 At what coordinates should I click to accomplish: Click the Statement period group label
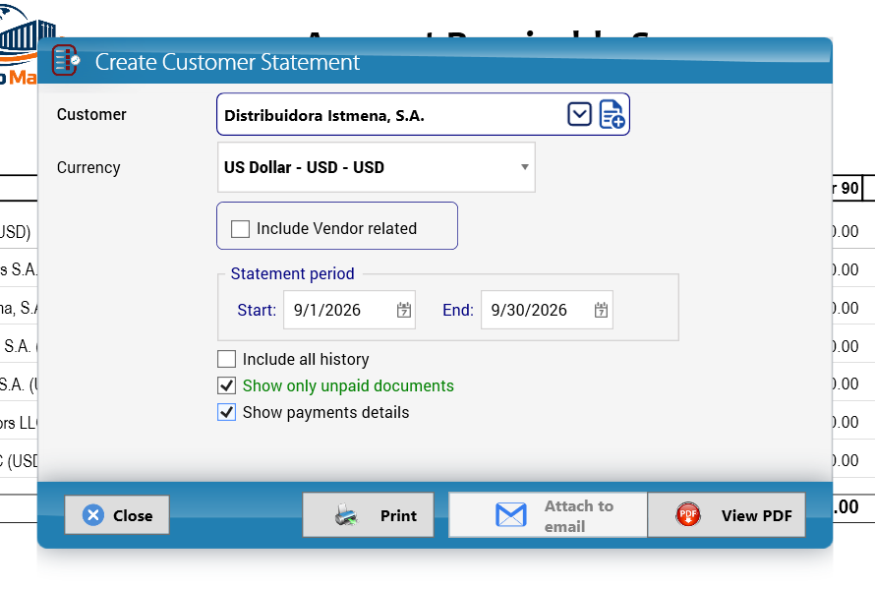coord(292,273)
